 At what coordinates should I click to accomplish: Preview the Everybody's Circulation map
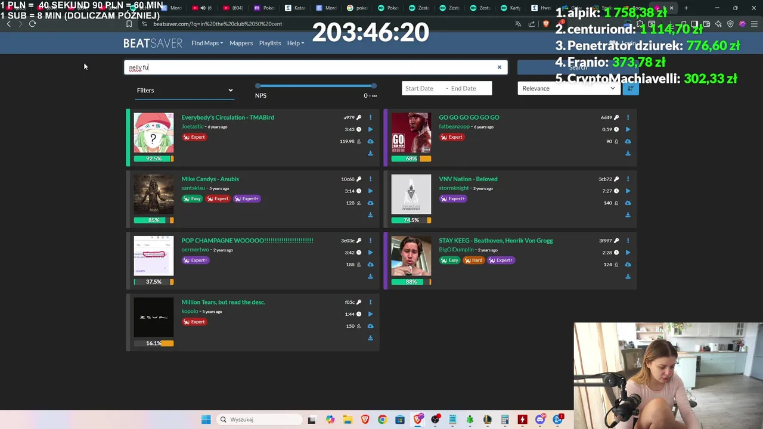click(x=370, y=129)
